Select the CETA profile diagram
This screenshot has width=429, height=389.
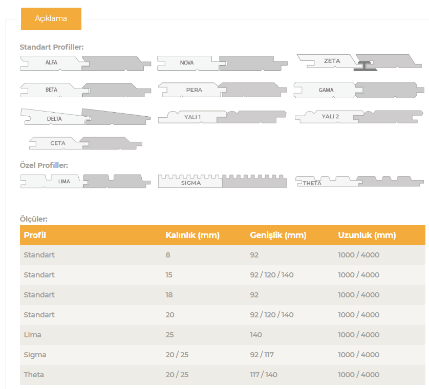(85, 143)
